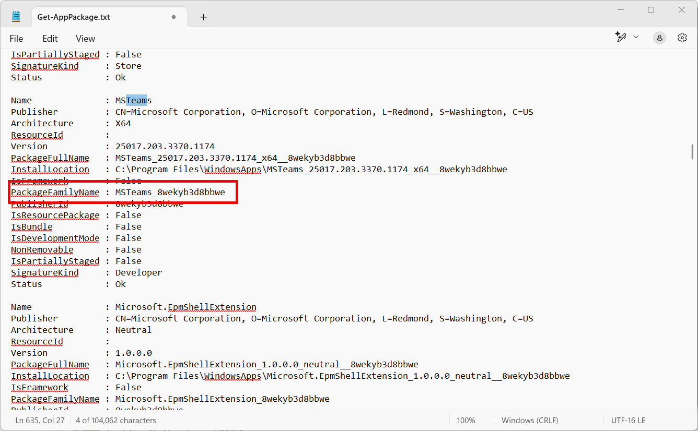Click the account profile icon
698x431 pixels.
point(660,38)
